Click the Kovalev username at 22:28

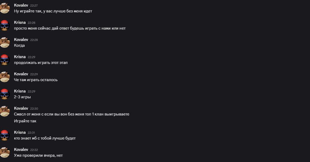coord(21,40)
